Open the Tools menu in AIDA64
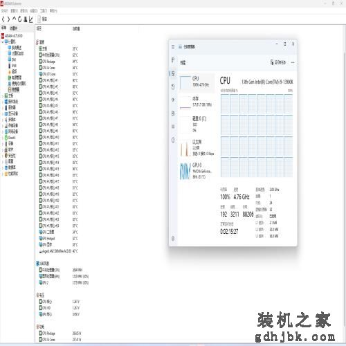Screen dimensions: 346x346 (x=44, y=11)
